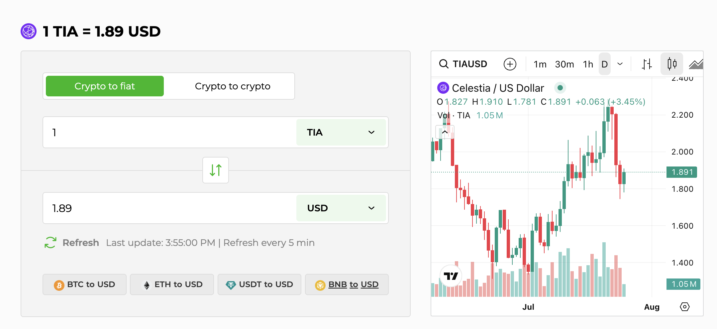
Task: Switch to the 1h timeframe
Action: (587, 64)
